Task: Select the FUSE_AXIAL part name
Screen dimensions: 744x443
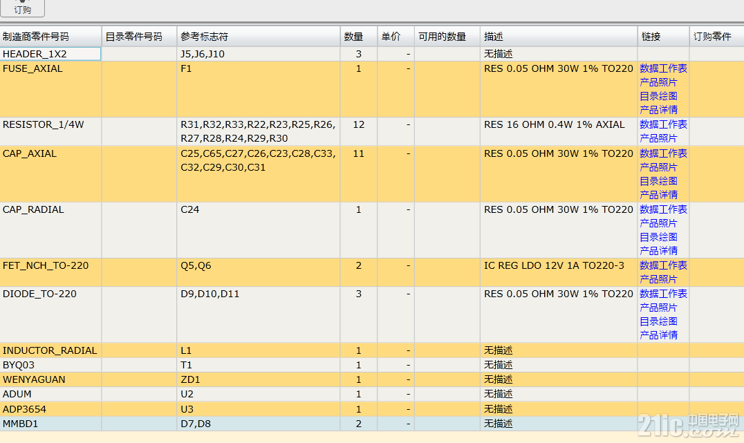Action: (32, 69)
